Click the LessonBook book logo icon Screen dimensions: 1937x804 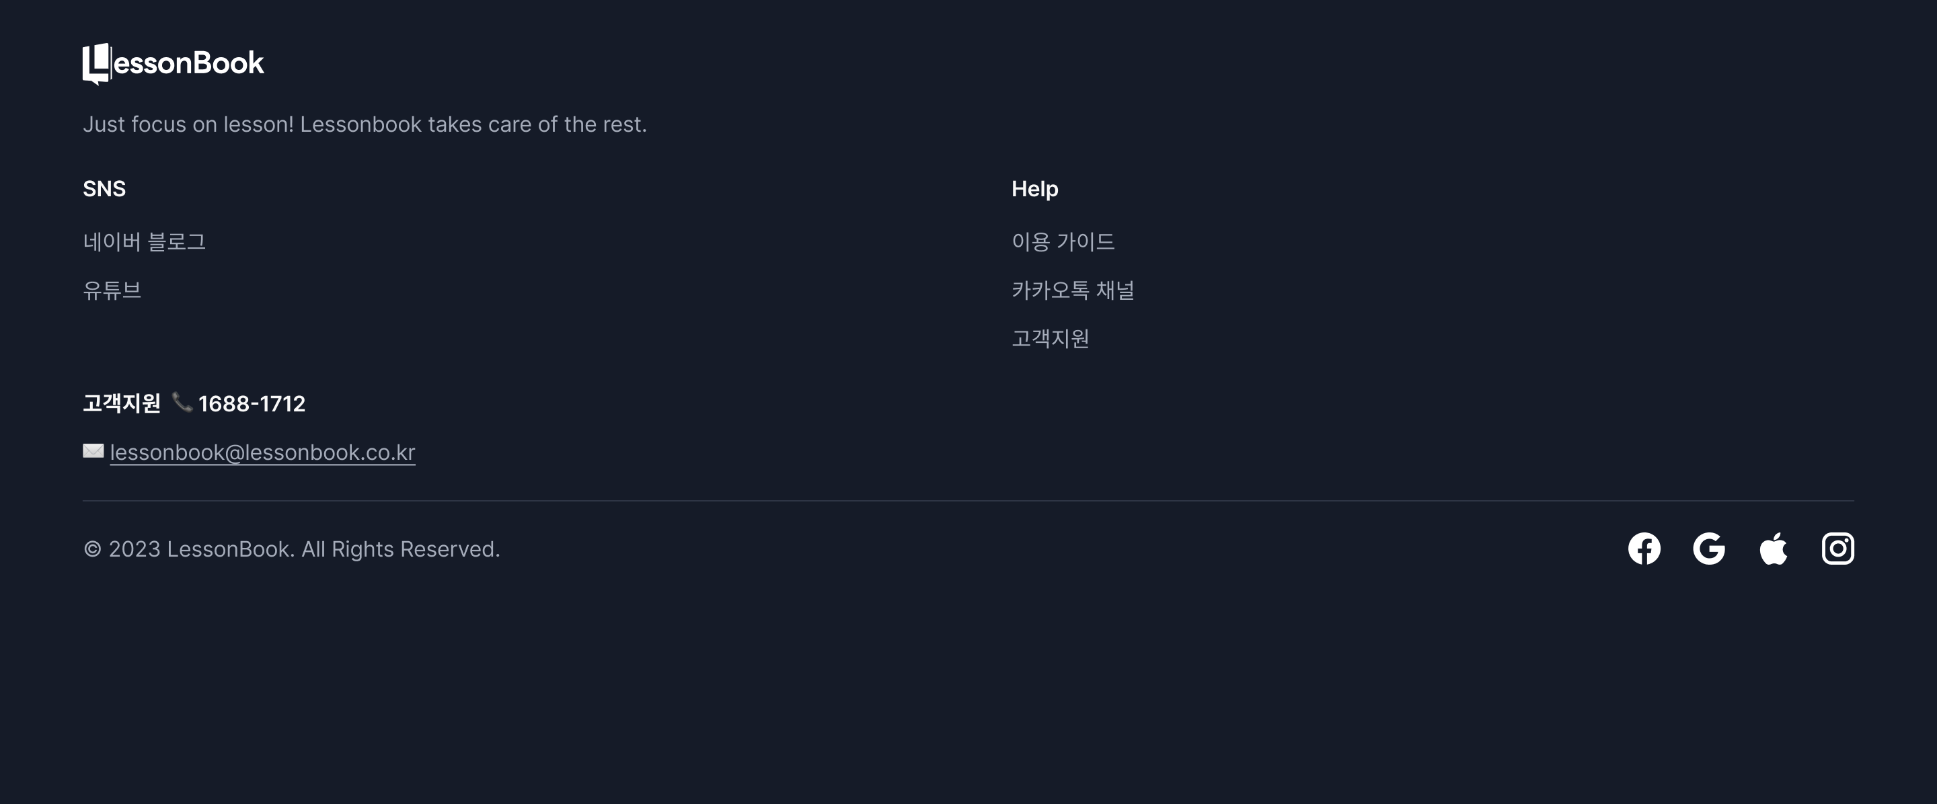(96, 64)
